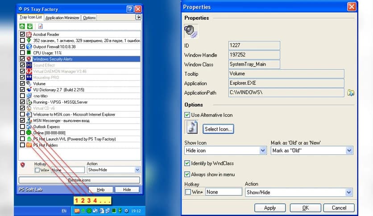The height and width of the screenshot is (216, 373).
Task: Check the Outlook Express checkbox
Action: pyautogui.click(x=22, y=127)
